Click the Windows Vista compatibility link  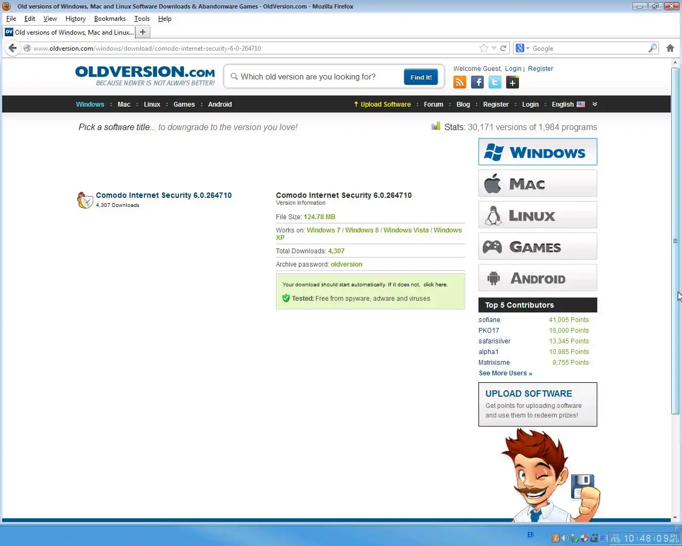point(406,230)
